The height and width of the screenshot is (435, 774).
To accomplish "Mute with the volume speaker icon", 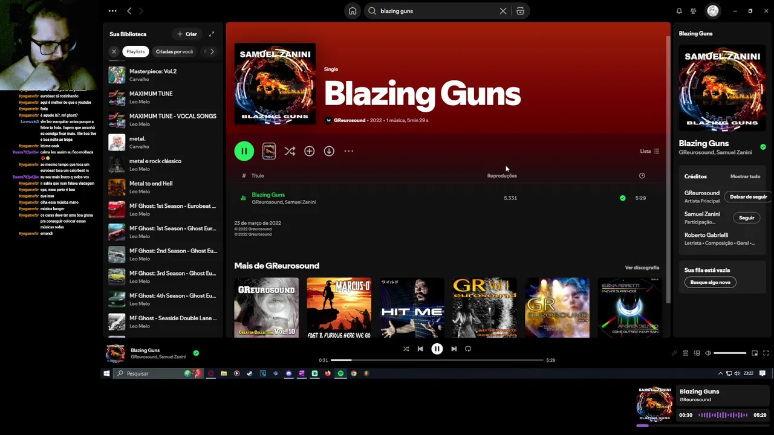I will (708, 353).
